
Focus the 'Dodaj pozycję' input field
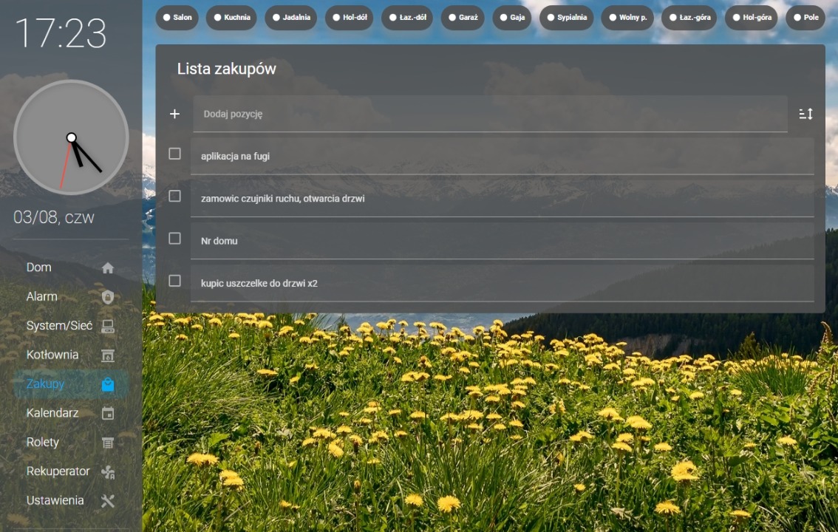[x=490, y=114]
